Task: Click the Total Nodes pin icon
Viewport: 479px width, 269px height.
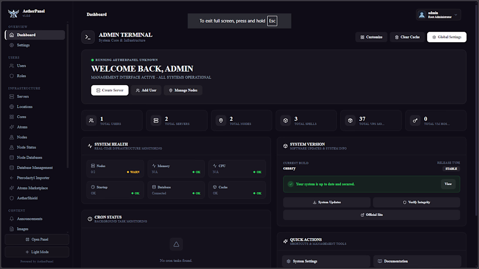Action: 221,120
